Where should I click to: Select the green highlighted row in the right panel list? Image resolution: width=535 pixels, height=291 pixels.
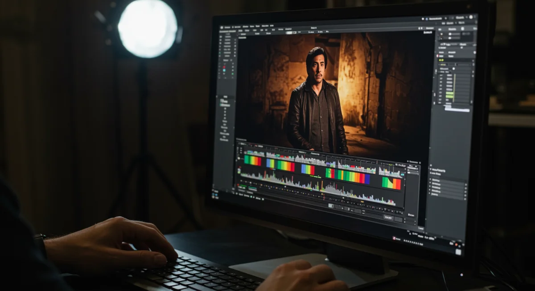(x=449, y=95)
